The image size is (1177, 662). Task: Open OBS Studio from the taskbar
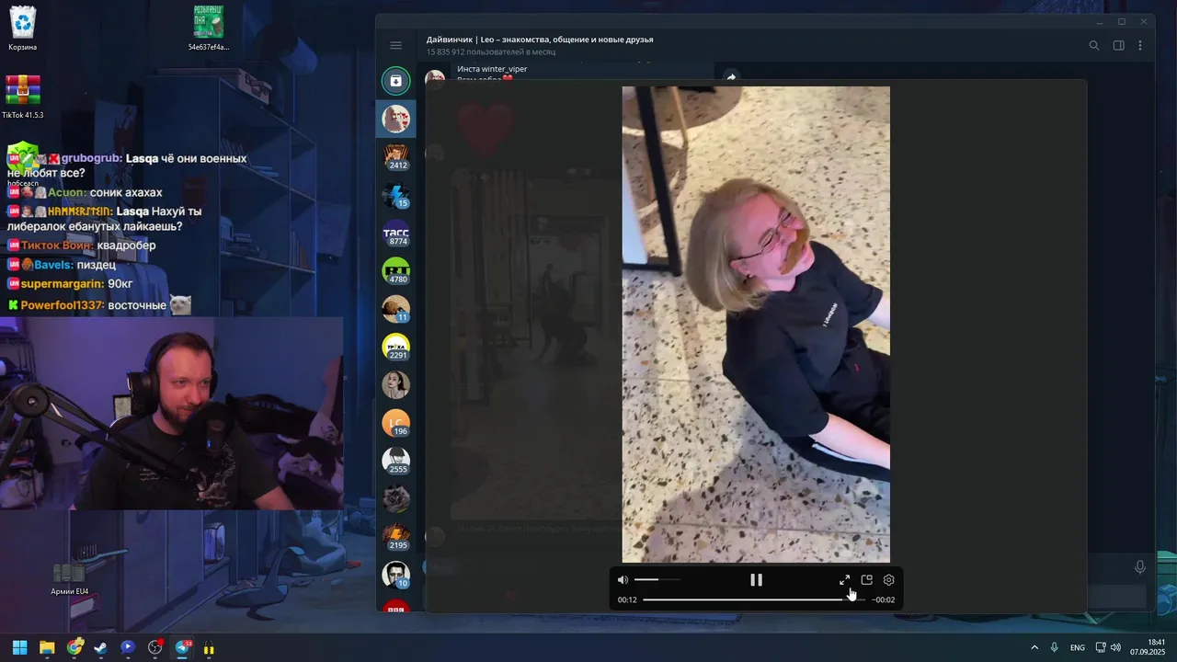click(155, 647)
